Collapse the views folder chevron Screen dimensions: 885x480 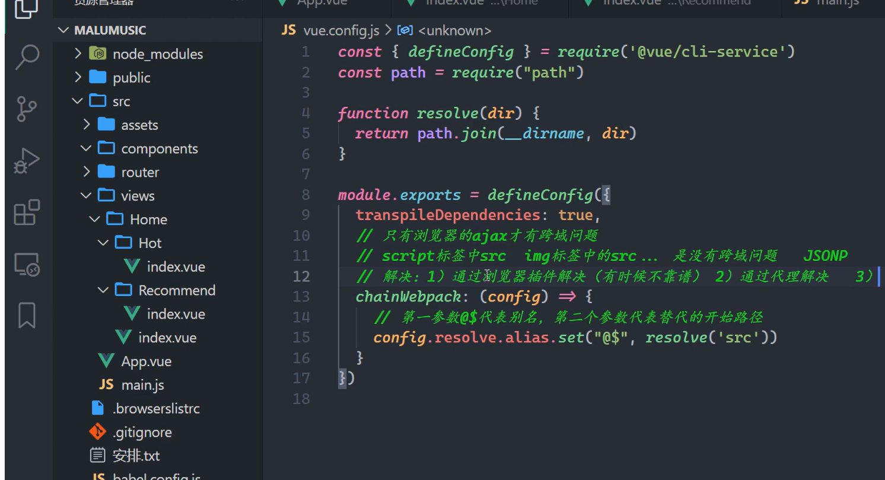coord(87,195)
